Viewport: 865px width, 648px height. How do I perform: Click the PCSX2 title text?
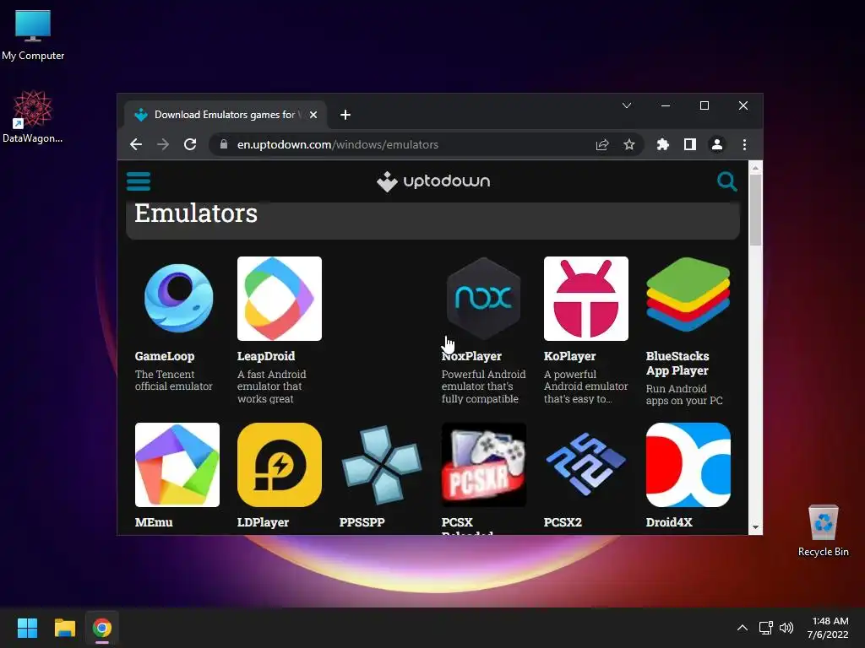[x=563, y=521]
